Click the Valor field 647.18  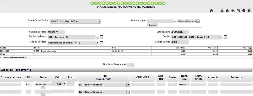tap(58, 84)
